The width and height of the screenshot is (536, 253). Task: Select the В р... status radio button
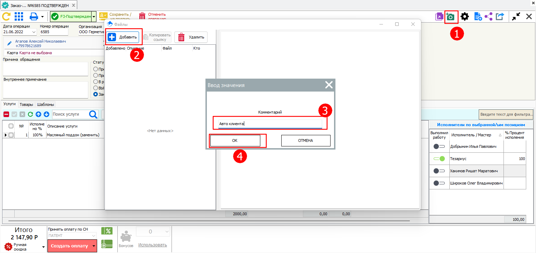(x=95, y=81)
